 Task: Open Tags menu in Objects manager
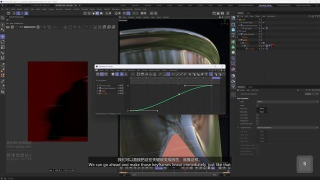[x=263, y=16]
